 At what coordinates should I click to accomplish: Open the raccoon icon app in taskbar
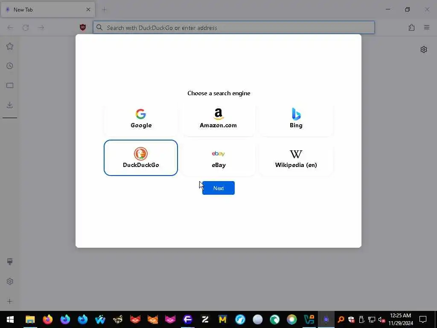(x=118, y=319)
